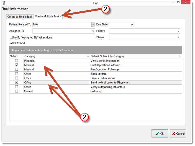Image resolution: width=195 pixels, height=146 pixels.
Task: Check the Financial task checkbox
Action: (x=17, y=61)
